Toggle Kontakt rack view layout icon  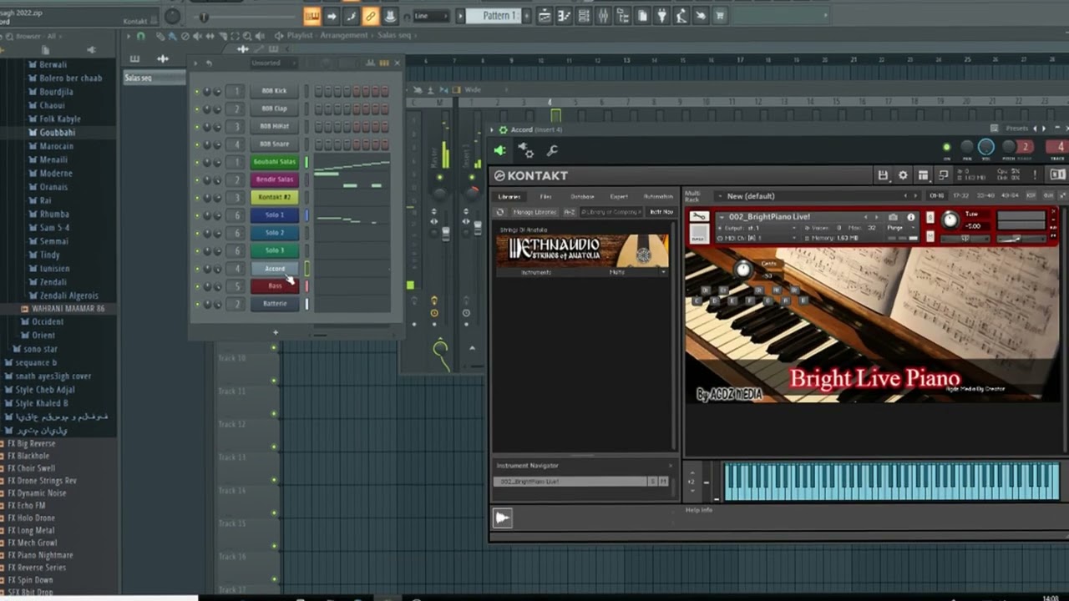(923, 175)
